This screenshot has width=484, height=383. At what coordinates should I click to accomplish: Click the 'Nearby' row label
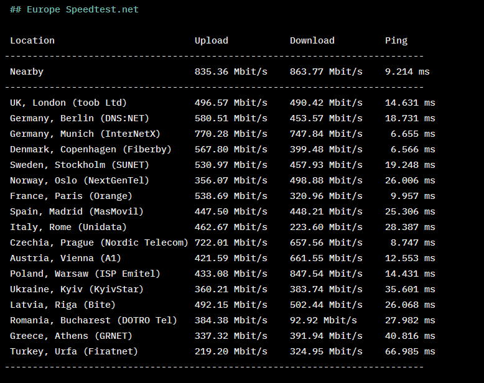pos(27,72)
